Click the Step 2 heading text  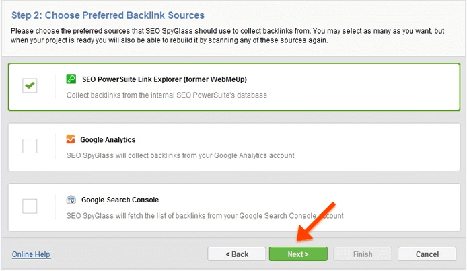click(108, 15)
